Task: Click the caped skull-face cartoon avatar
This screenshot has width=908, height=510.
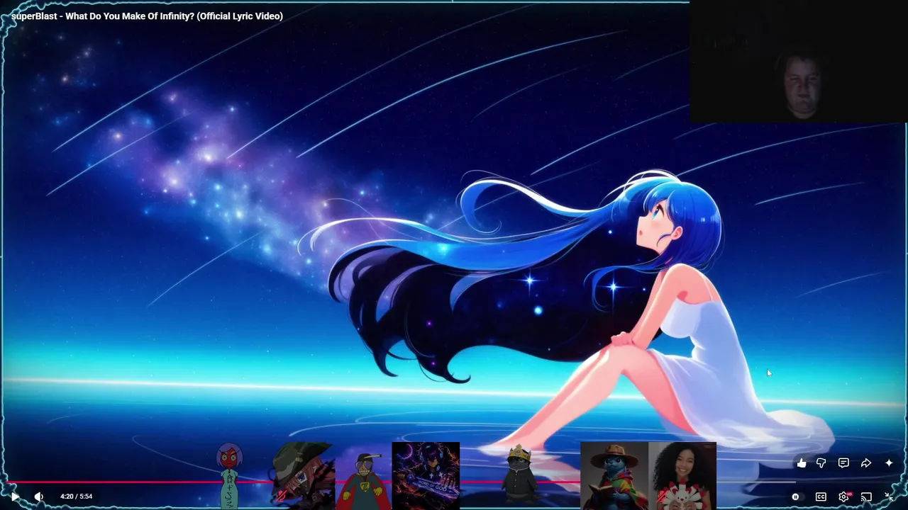Action: (x=363, y=481)
